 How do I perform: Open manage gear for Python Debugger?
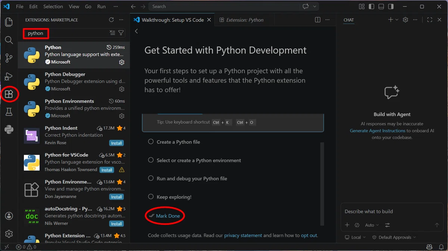click(122, 89)
